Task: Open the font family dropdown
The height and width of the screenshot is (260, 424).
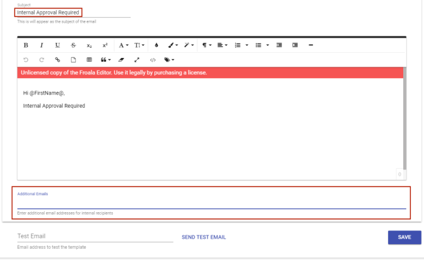Action: (x=124, y=45)
